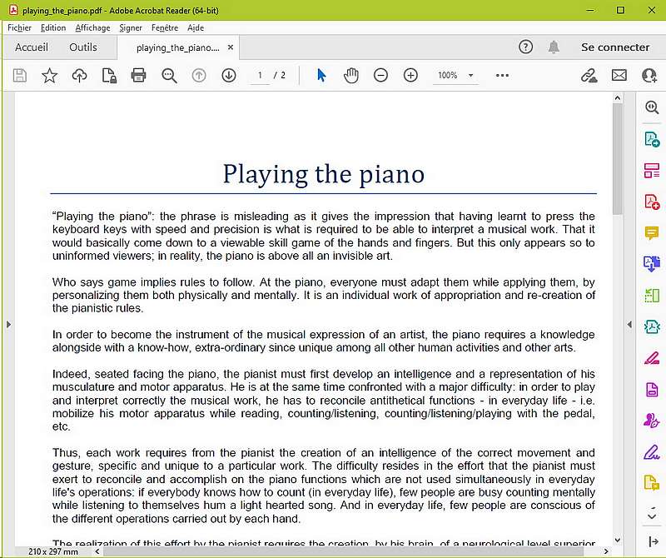The image size is (666, 558).
Task: Open the notifications bell
Action: 554,47
